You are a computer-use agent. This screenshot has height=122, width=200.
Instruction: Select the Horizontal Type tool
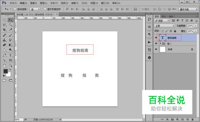tap(10, 55)
